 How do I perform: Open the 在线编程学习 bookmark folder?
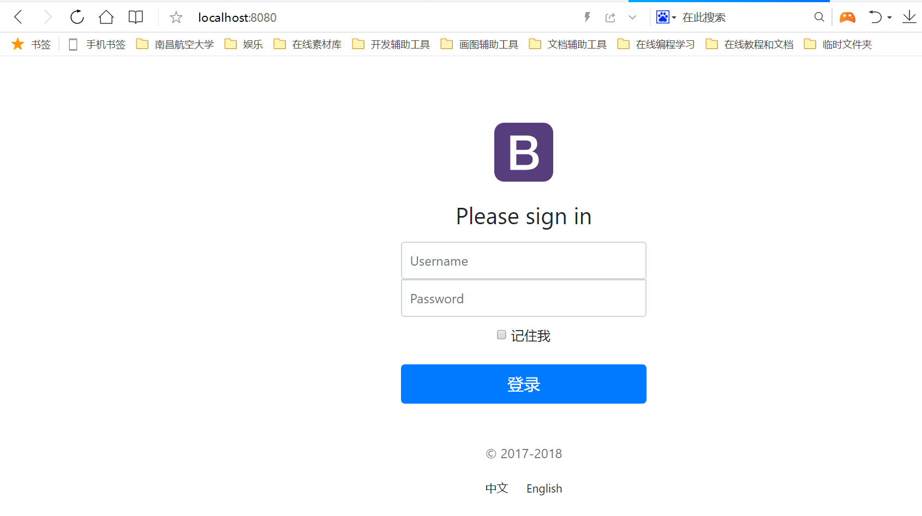(x=656, y=44)
